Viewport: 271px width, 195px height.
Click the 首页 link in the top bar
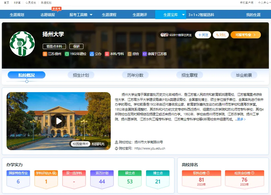(7, 3)
